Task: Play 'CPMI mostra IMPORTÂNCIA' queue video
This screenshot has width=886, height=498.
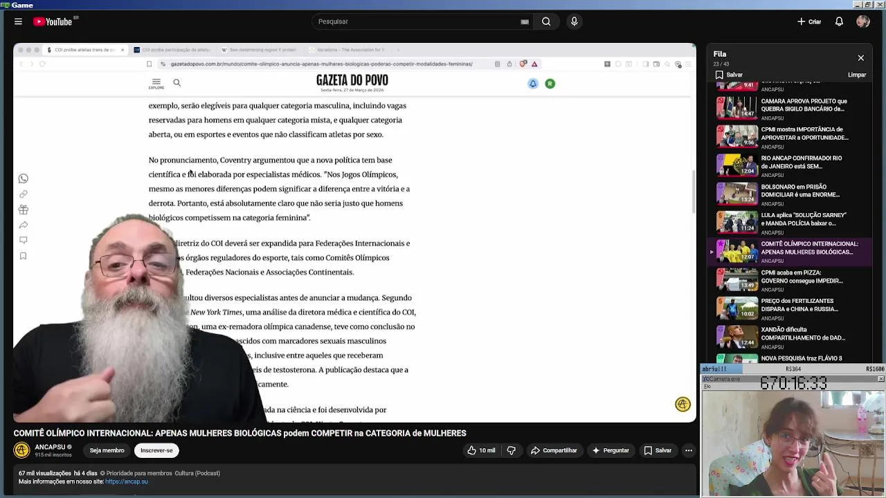Action: coord(789,136)
